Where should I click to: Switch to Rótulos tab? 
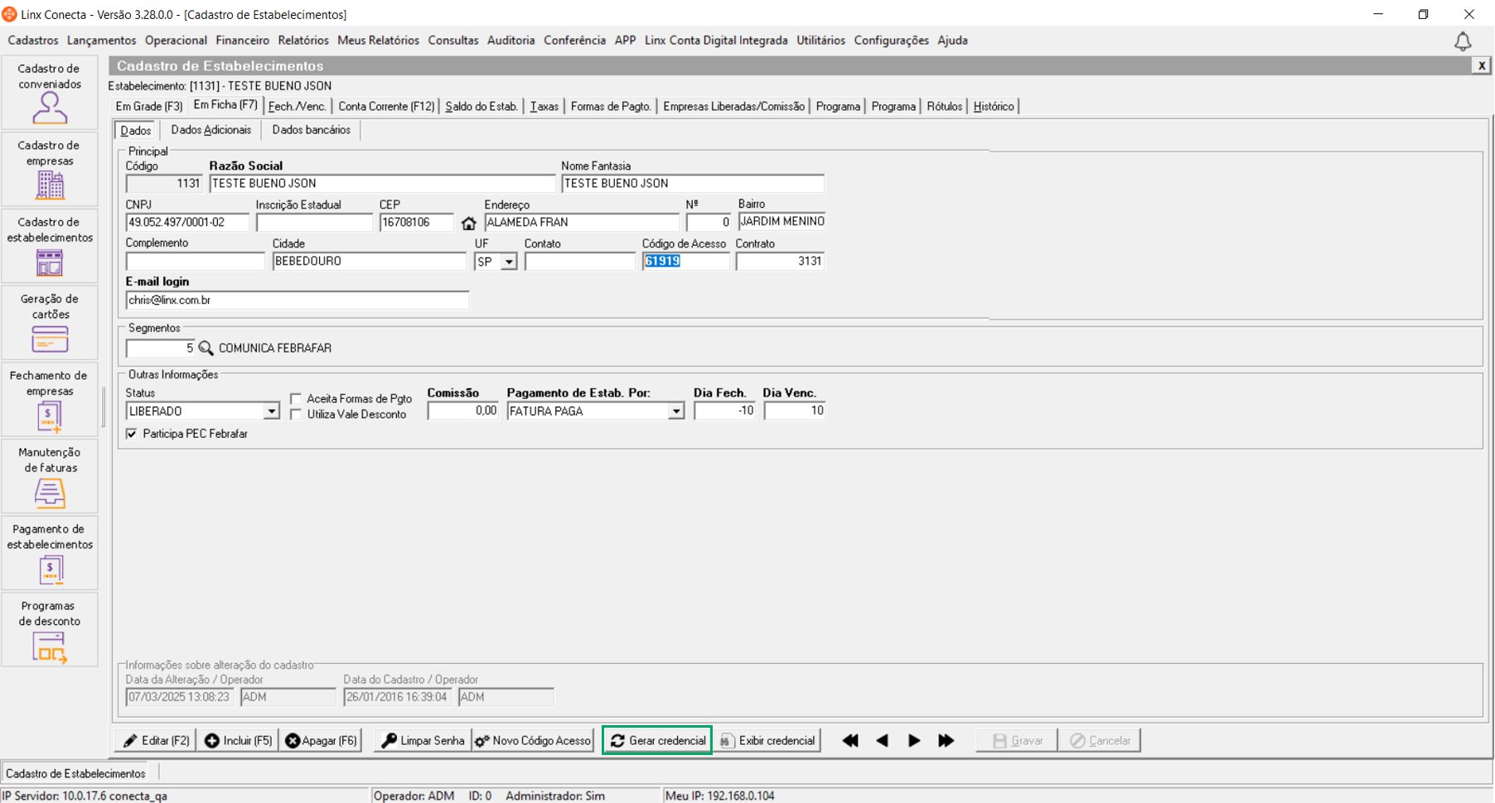tap(944, 107)
